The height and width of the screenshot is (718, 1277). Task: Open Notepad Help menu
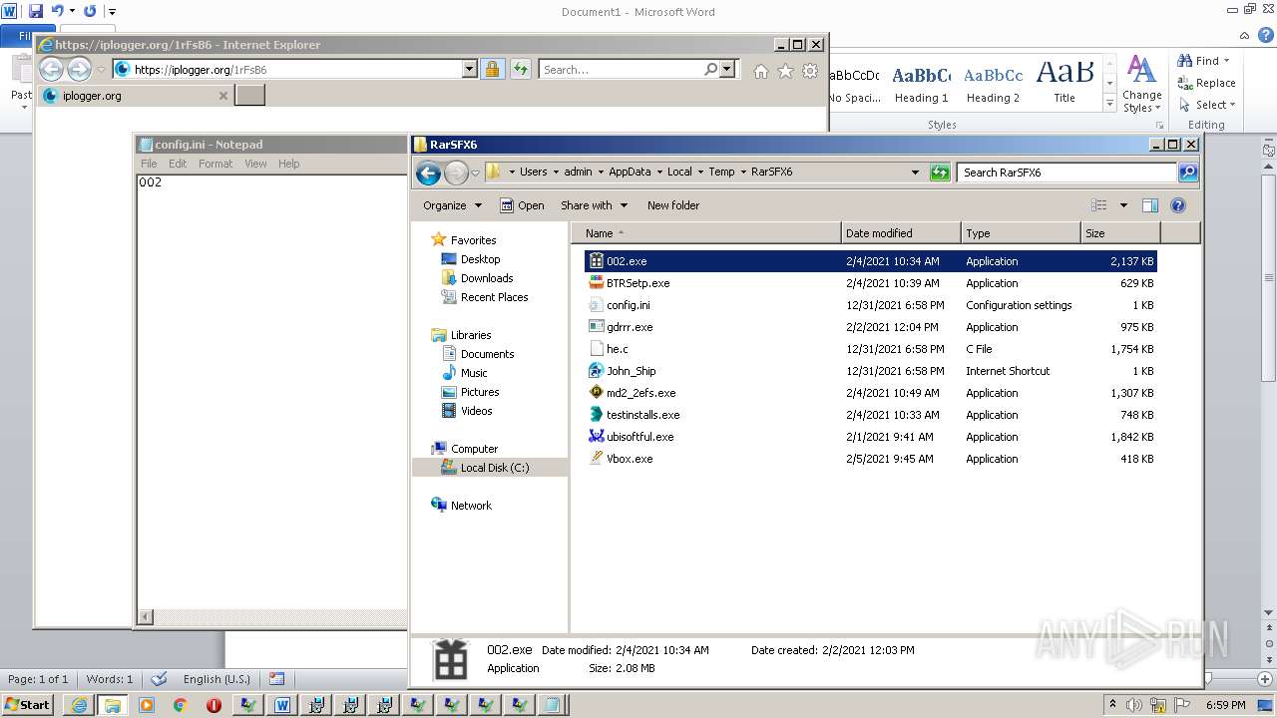(288, 164)
